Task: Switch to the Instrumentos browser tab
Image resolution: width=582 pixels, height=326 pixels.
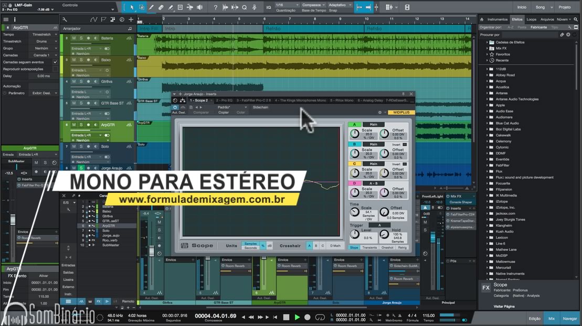Action: [x=498, y=19]
